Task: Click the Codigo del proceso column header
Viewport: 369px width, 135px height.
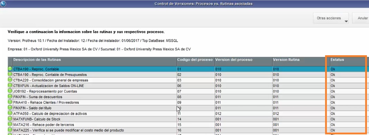Action: [x=196, y=60]
